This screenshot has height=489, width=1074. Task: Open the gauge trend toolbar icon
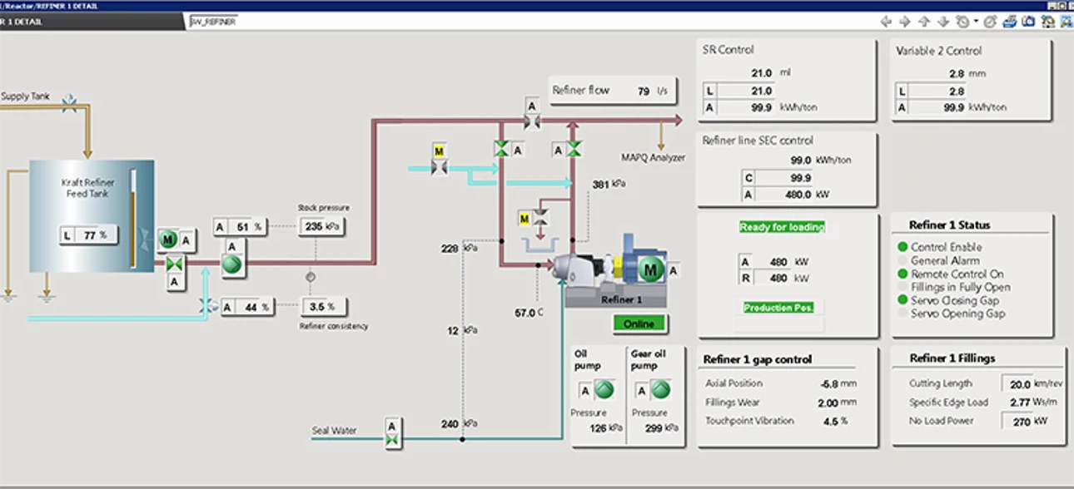click(1049, 22)
